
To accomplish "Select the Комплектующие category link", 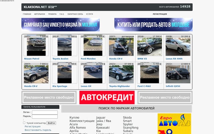I will coord(82,121).
